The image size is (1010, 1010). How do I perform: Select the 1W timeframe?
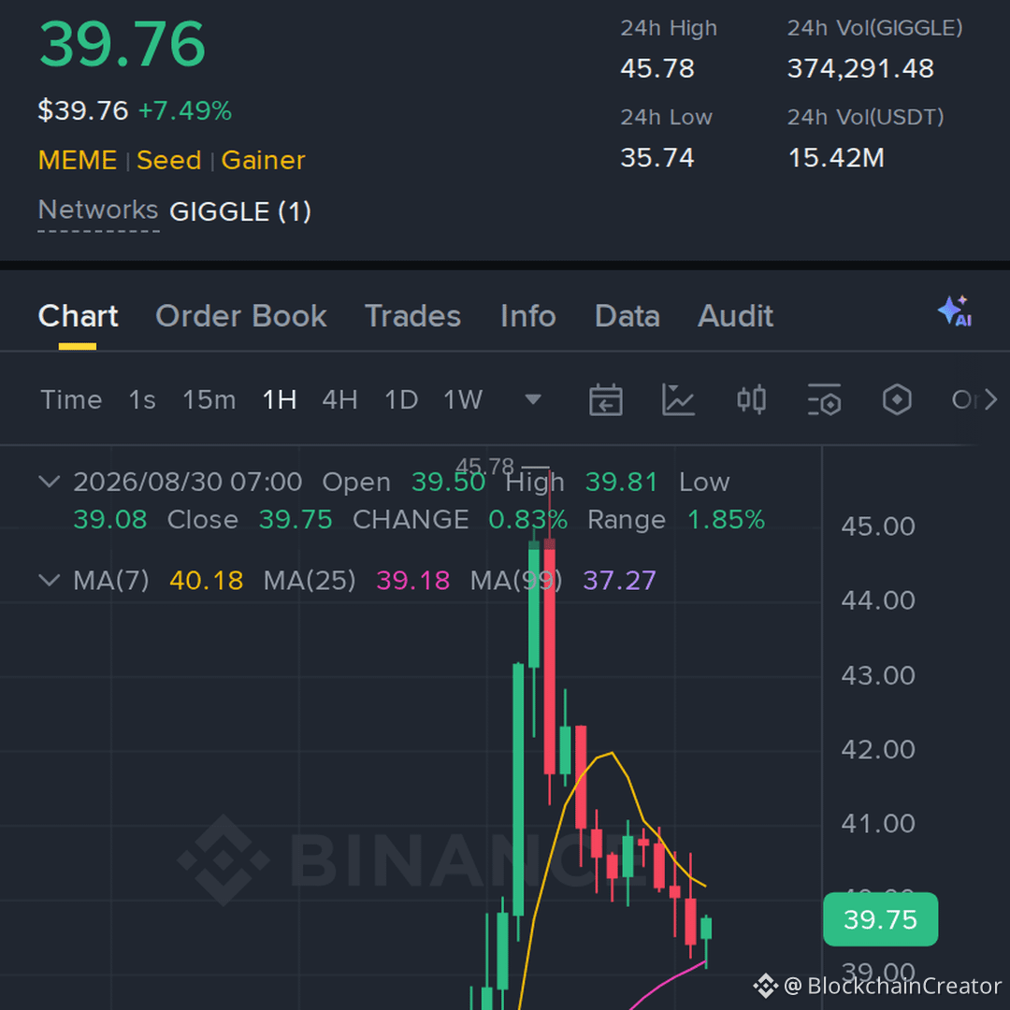pos(463,400)
